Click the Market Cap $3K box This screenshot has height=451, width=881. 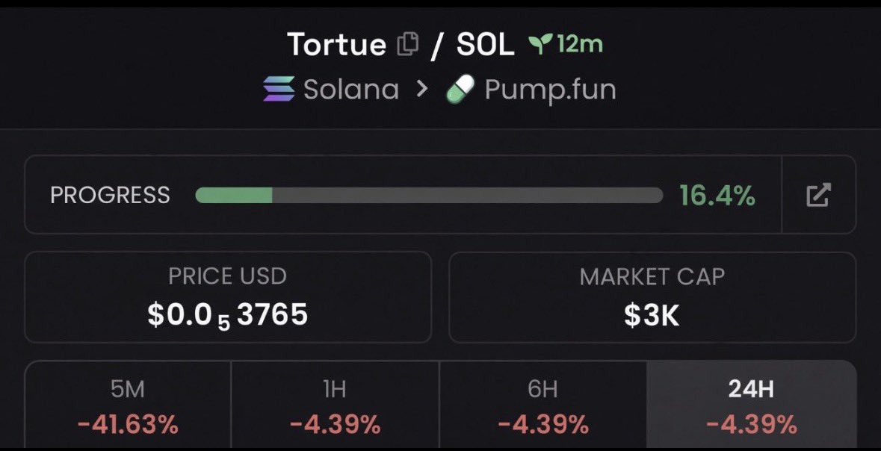point(652,297)
